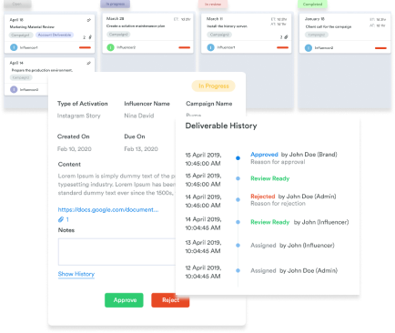Click the red Reject button
Screen dimensions: 395x333
click(170, 300)
